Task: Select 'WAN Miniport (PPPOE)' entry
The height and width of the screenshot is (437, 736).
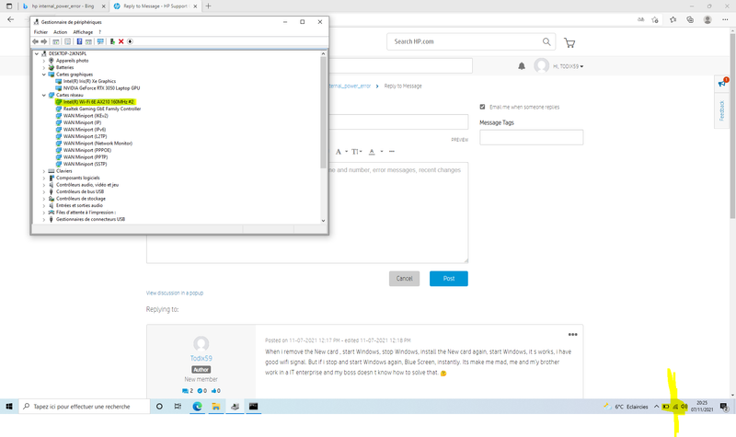Action: tap(87, 150)
